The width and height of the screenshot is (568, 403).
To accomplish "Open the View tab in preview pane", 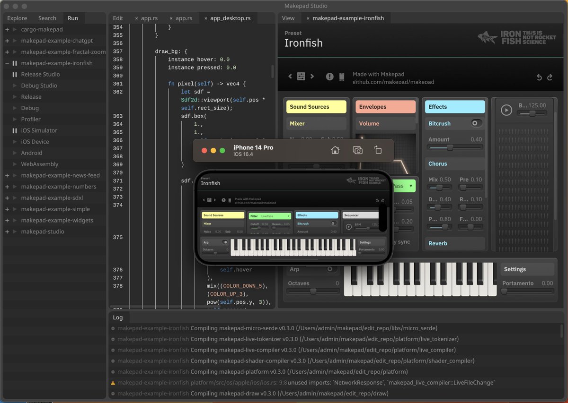I will [288, 18].
